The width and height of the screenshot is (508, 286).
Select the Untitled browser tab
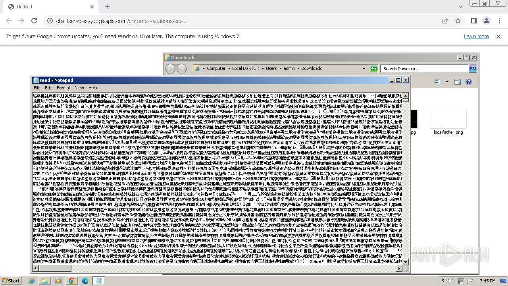51,7
